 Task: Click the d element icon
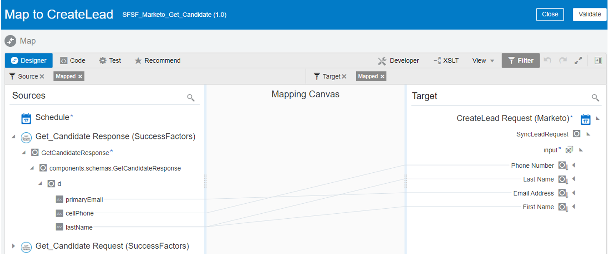(x=51, y=184)
